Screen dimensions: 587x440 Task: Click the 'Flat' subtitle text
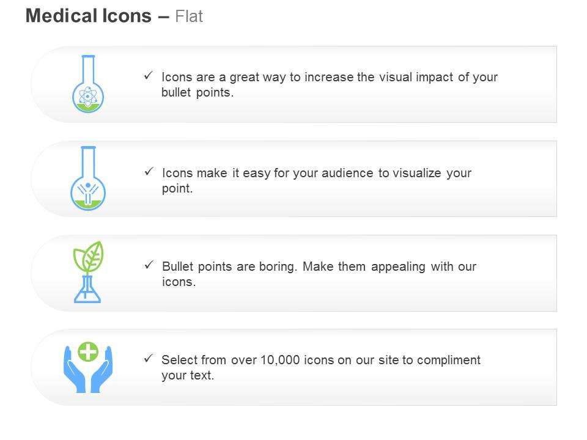(x=189, y=16)
